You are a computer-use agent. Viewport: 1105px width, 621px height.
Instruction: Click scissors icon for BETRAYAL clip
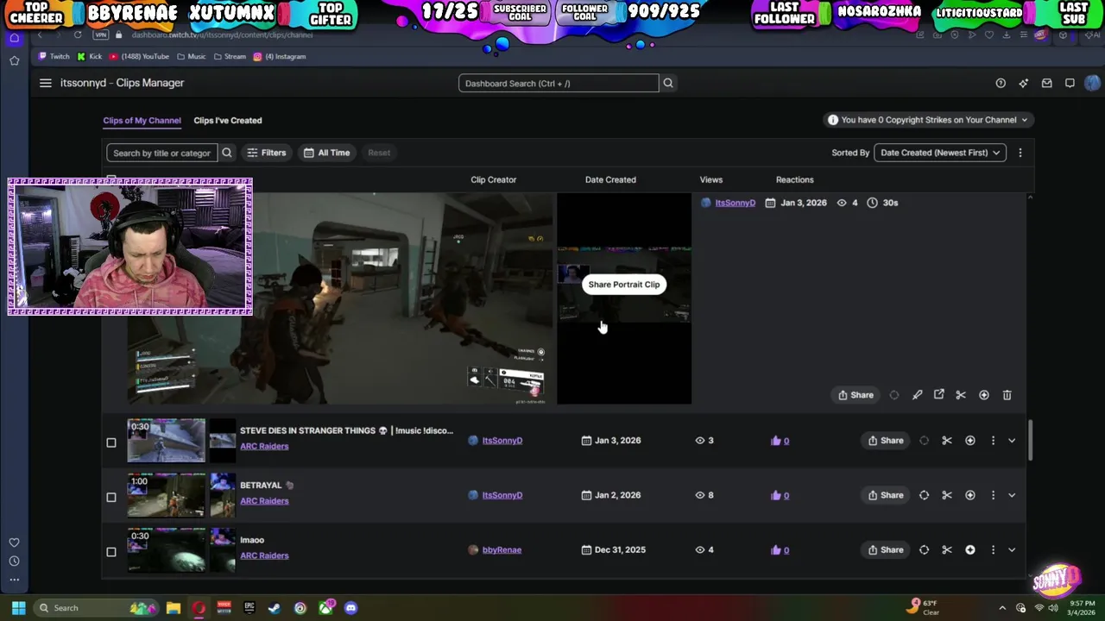947,495
